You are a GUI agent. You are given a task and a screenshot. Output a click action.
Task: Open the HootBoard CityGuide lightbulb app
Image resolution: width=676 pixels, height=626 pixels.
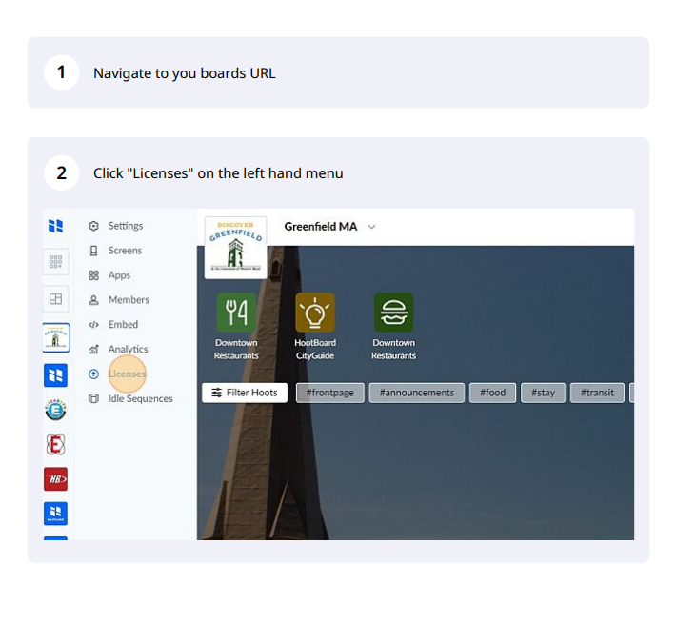(315, 313)
